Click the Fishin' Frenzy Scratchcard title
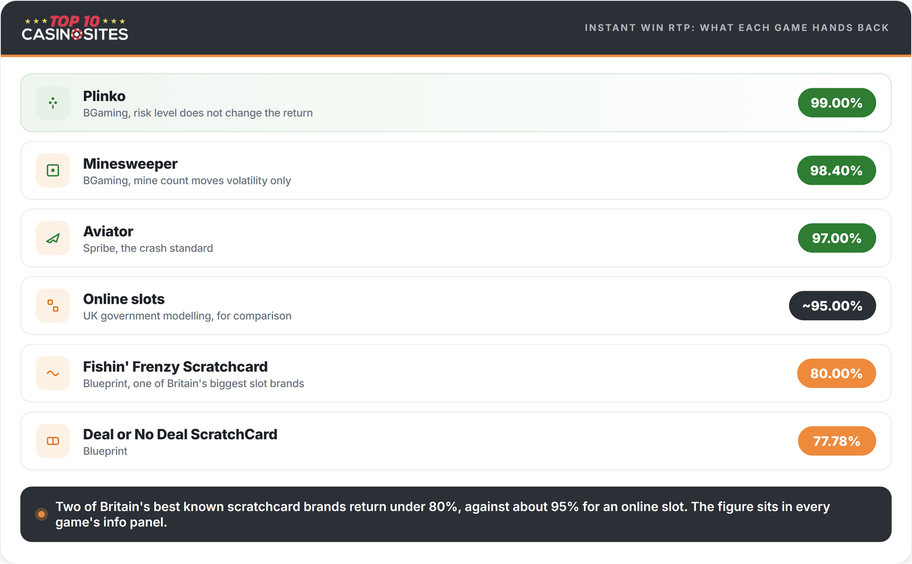912x564 pixels. coord(175,367)
